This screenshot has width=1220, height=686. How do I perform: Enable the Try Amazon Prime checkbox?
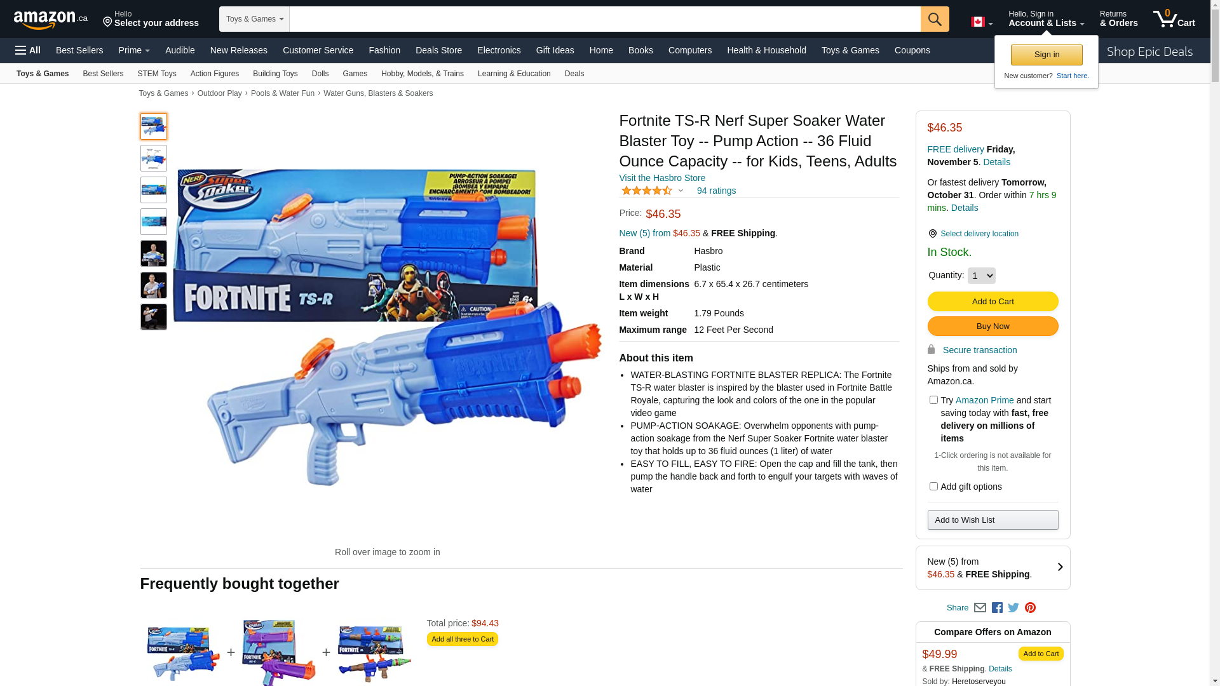point(933,400)
